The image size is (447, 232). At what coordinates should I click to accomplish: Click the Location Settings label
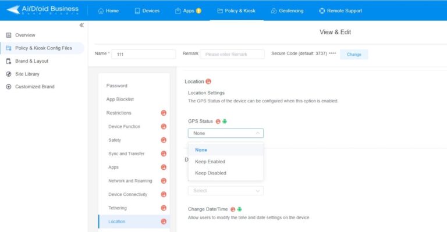(206, 93)
